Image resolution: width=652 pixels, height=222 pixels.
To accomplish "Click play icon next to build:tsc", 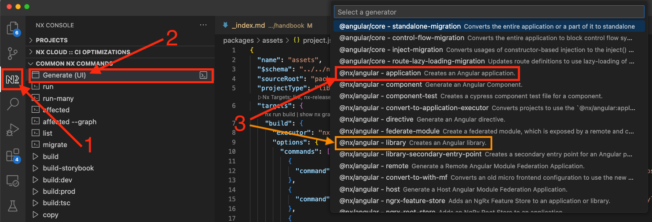I will tap(36, 203).
